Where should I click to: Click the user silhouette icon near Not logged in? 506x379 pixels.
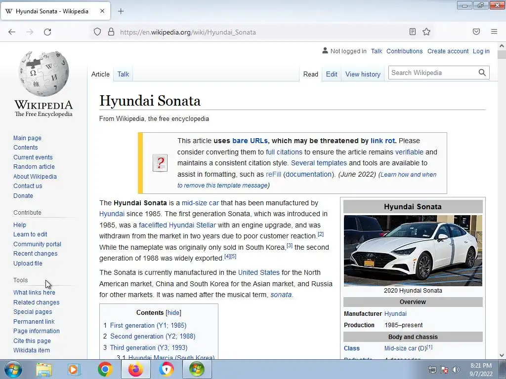coord(325,51)
